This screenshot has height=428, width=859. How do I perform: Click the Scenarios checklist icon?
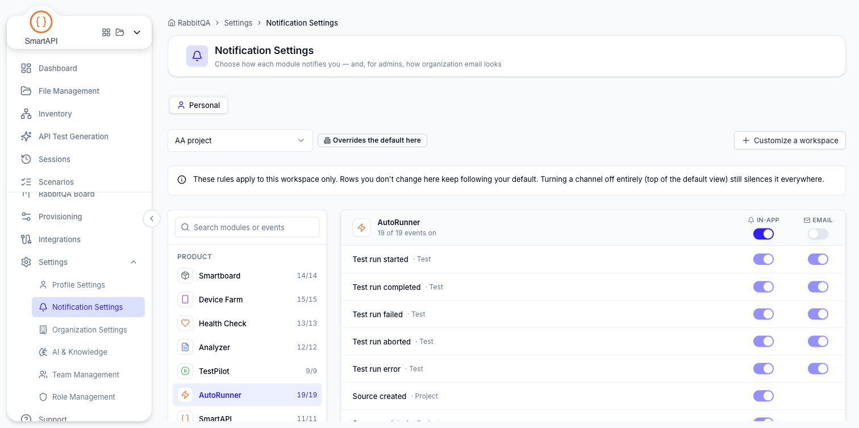pyautogui.click(x=26, y=182)
